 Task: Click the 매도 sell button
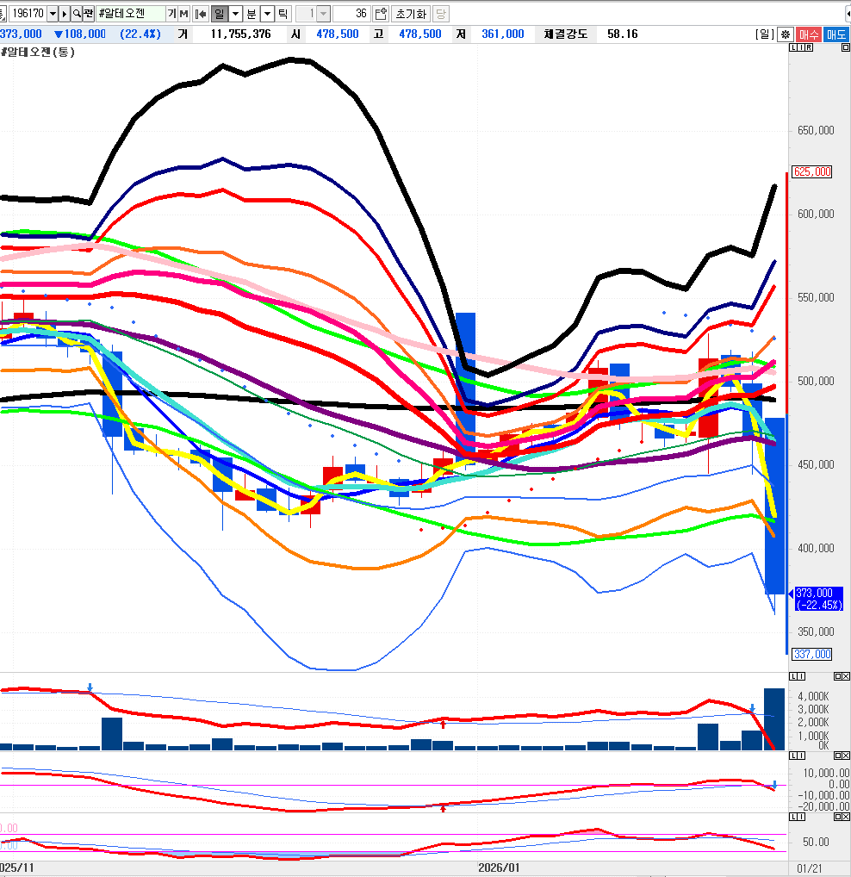(836, 34)
